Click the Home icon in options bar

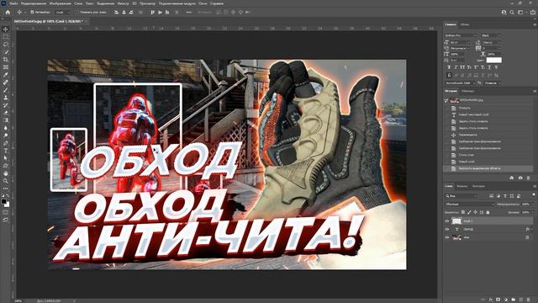click(8, 12)
